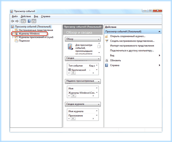Collapse the 'Сводка журнала' section header
The image size is (172, 142).
(83, 104)
